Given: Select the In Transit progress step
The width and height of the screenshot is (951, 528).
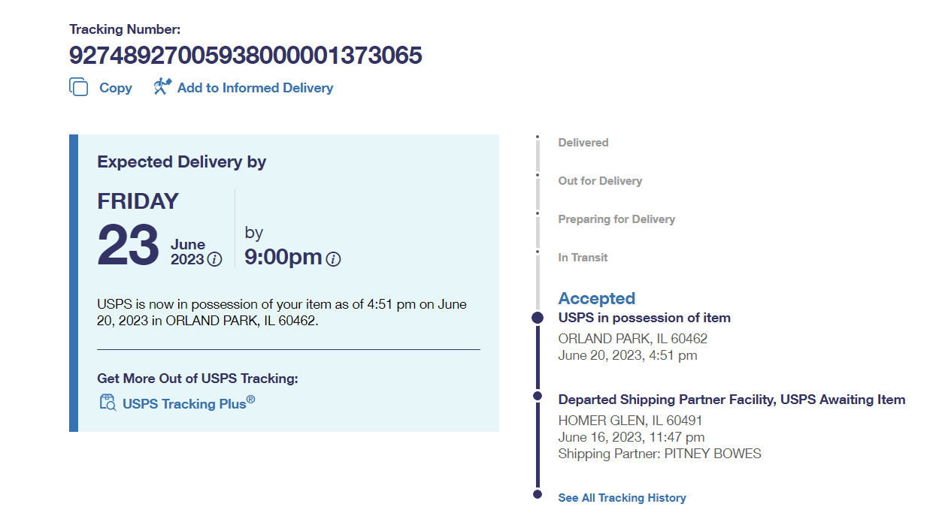Looking at the screenshot, I should coord(583,258).
